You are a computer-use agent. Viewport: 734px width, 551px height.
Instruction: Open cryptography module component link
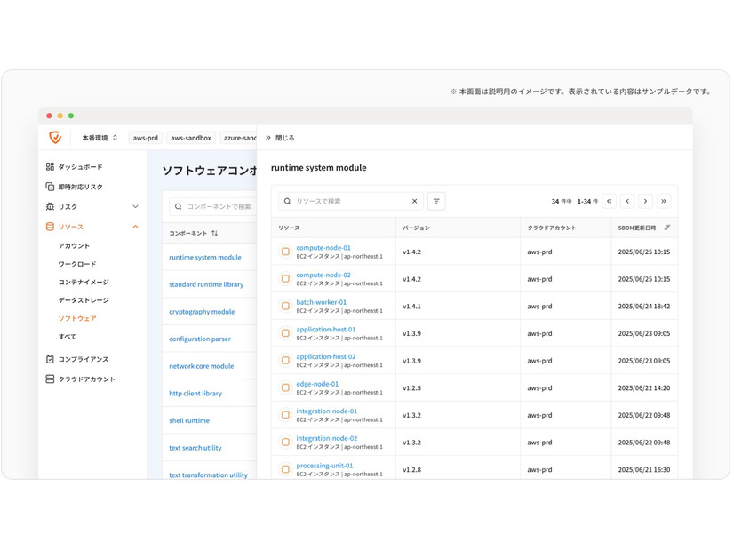click(202, 312)
